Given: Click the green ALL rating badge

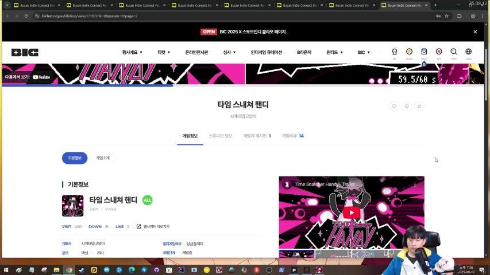Looking at the screenshot, I should [148, 200].
